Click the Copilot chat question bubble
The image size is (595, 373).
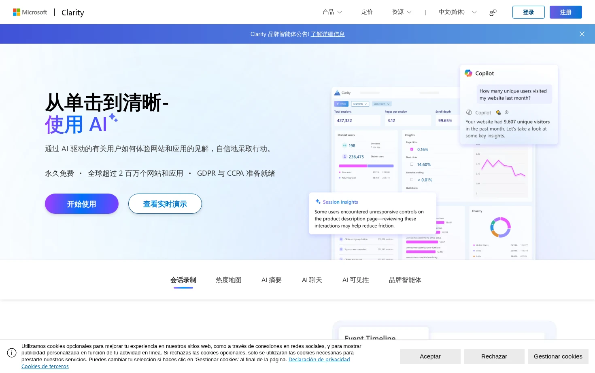[x=514, y=95]
